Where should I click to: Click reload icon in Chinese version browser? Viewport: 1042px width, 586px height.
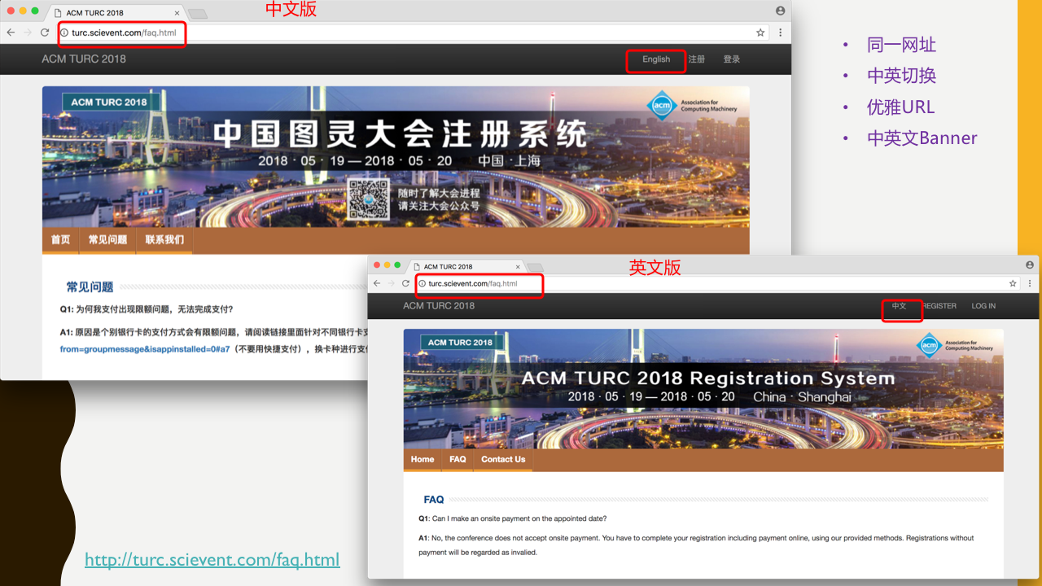click(x=45, y=33)
